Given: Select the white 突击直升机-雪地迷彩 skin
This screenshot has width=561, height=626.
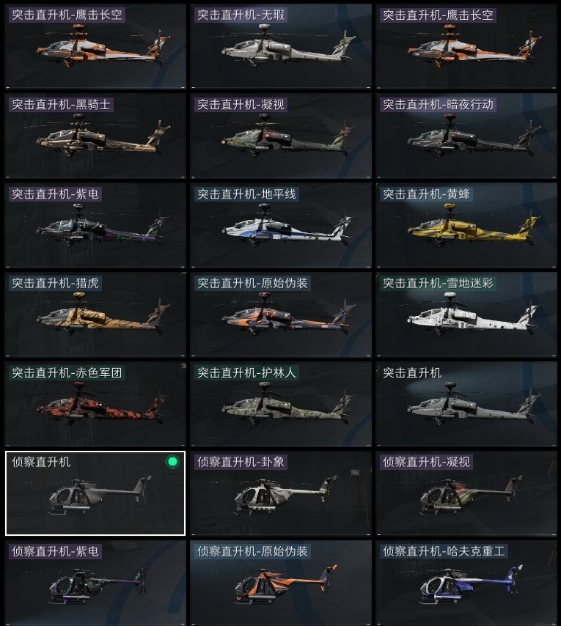Looking at the screenshot, I should (x=466, y=314).
